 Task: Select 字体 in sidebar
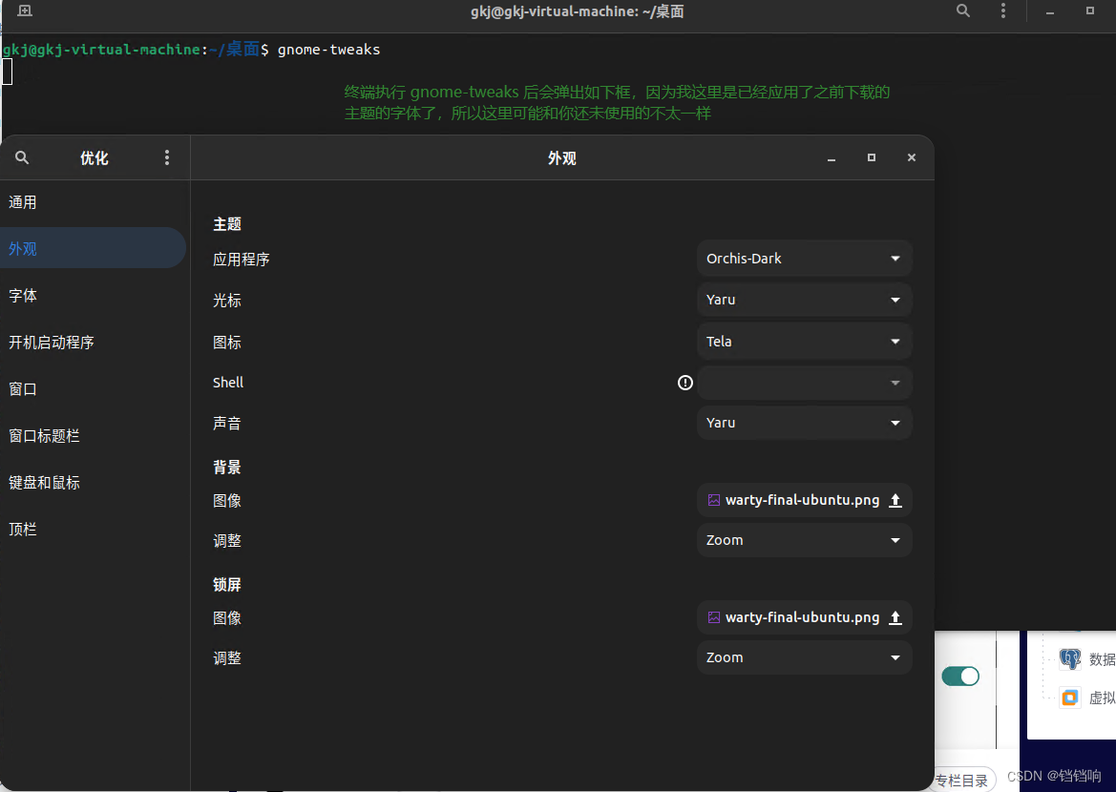93,295
